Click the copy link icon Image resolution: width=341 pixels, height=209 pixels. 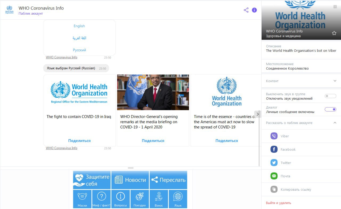(274, 190)
